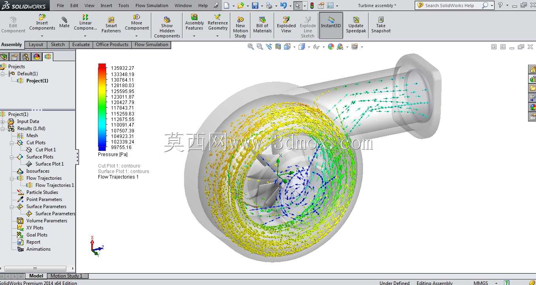Collapse the Cut Plots tree node
Viewport: 536px width, 285px height.
12,143
